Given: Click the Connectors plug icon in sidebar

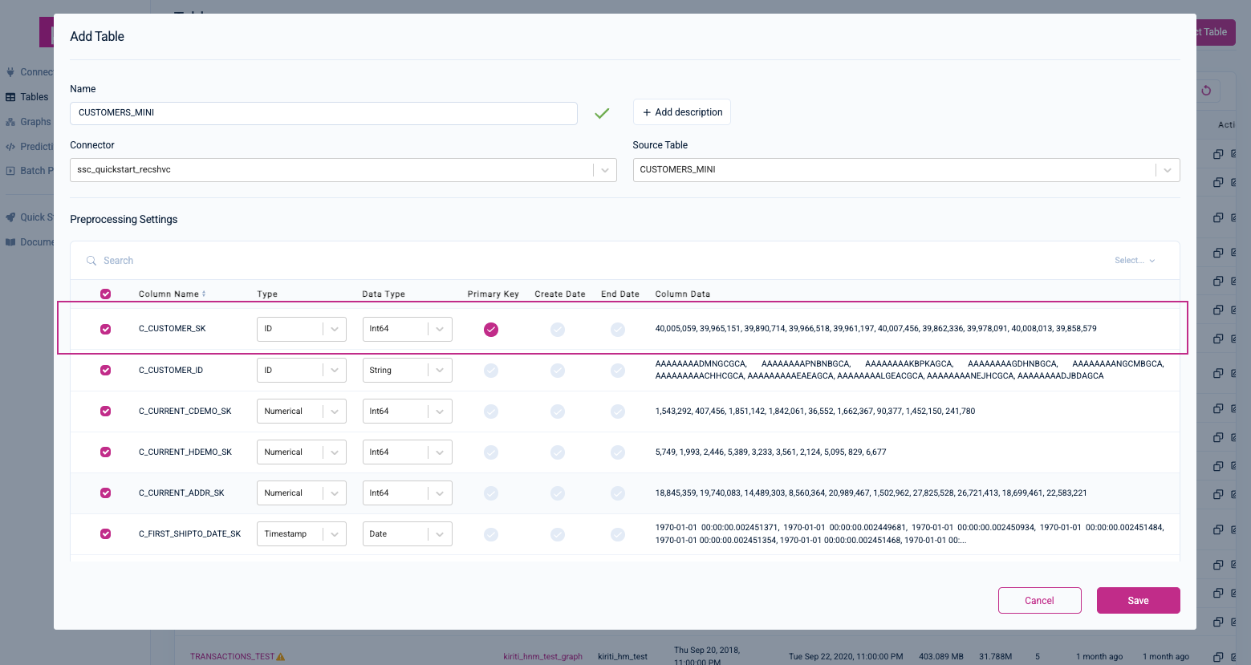Looking at the screenshot, I should (x=10, y=72).
